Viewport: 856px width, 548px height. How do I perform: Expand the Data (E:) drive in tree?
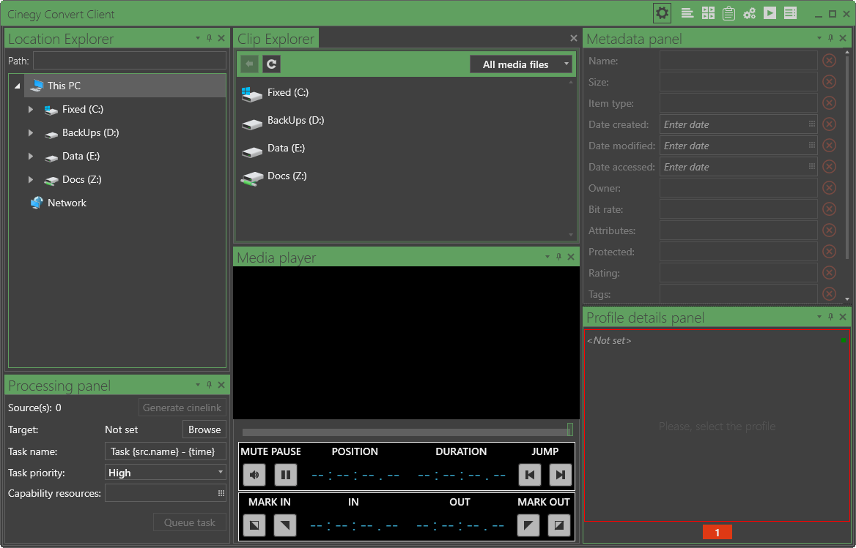coord(31,157)
